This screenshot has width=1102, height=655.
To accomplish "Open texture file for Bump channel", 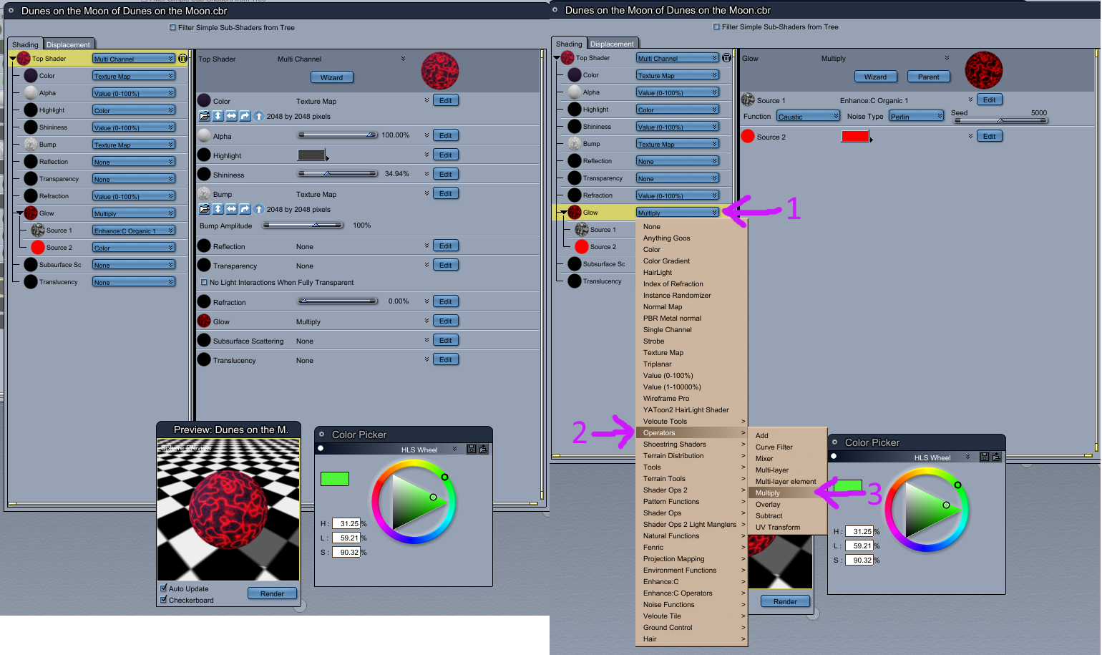I will [205, 209].
